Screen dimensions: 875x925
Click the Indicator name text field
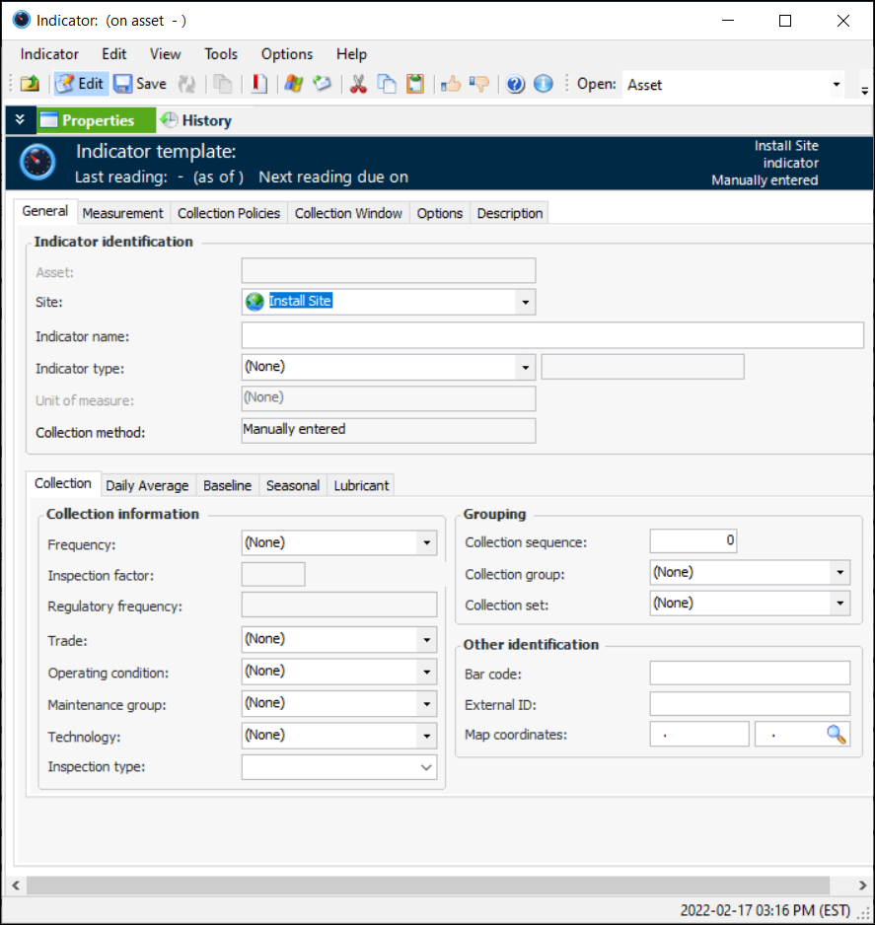click(x=552, y=335)
